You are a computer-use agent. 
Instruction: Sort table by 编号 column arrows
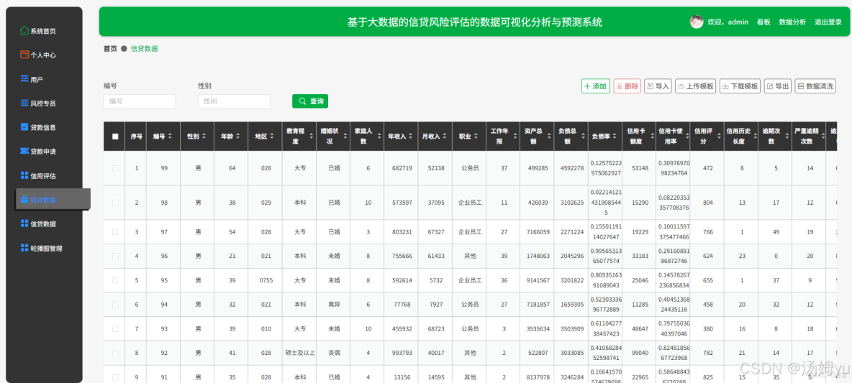coord(170,137)
